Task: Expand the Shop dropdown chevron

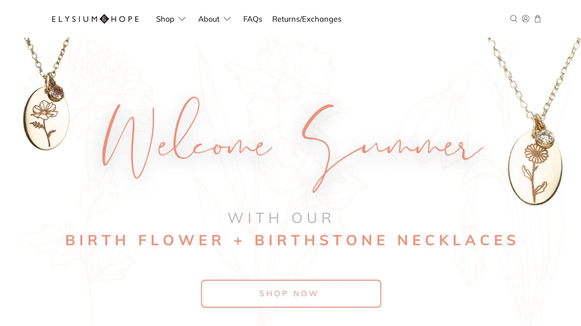Action: point(182,19)
